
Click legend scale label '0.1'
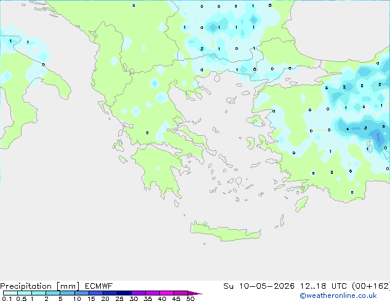pyautogui.click(x=7, y=299)
